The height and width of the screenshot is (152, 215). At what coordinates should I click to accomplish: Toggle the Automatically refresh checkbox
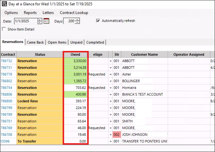pyautogui.click(x=98, y=21)
